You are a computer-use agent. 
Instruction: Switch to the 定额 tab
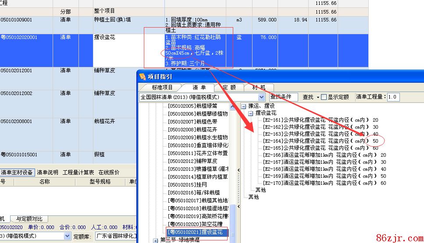(x=229, y=88)
